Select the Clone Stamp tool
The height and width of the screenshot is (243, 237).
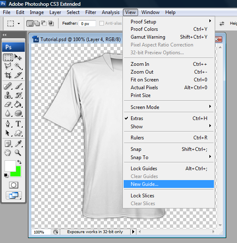[7, 95]
